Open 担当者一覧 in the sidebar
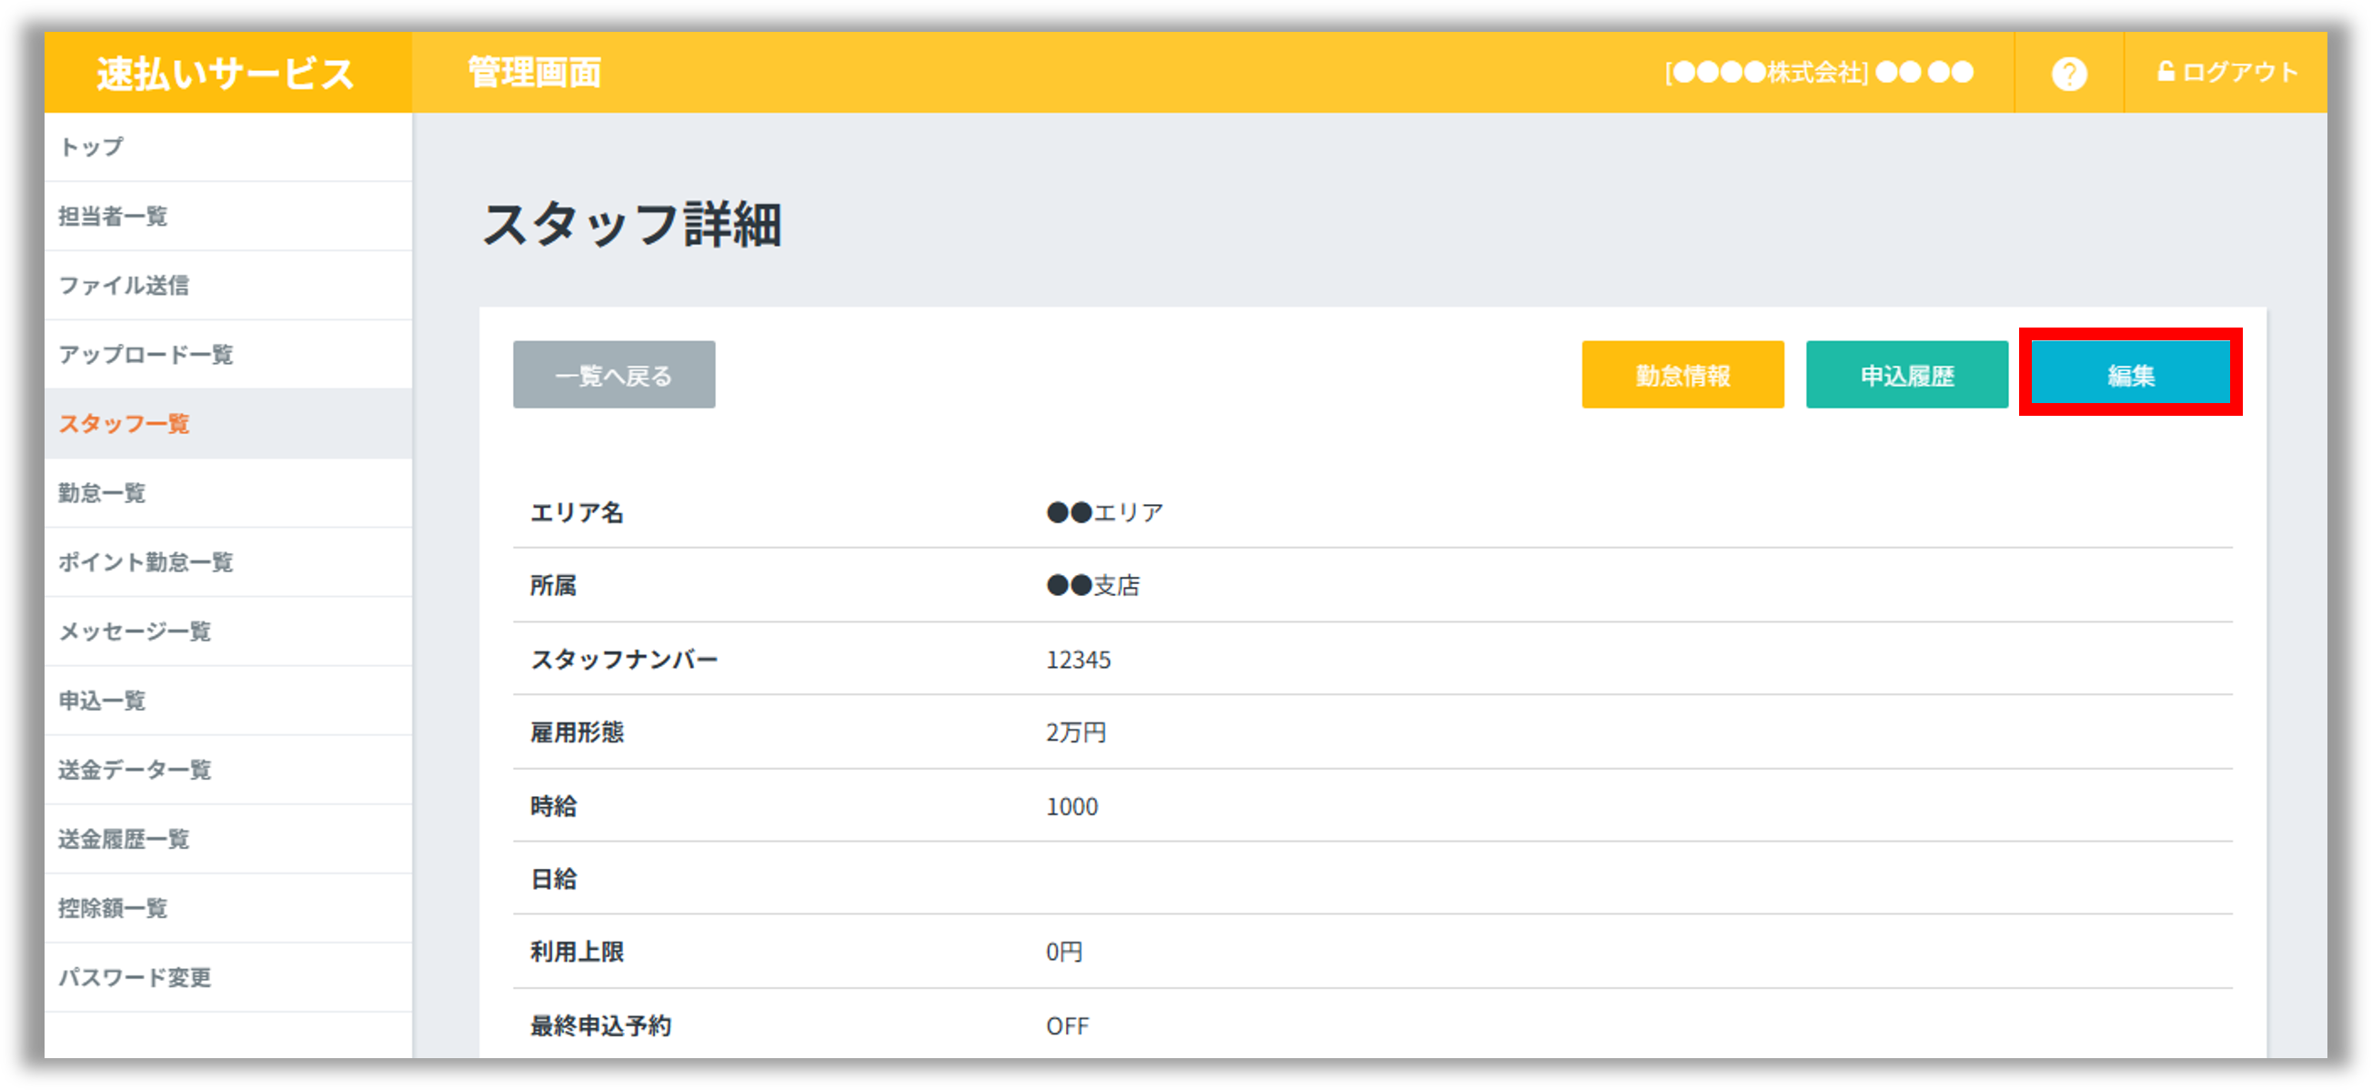Image resolution: width=2372 pixels, height=1090 pixels. coord(113,216)
